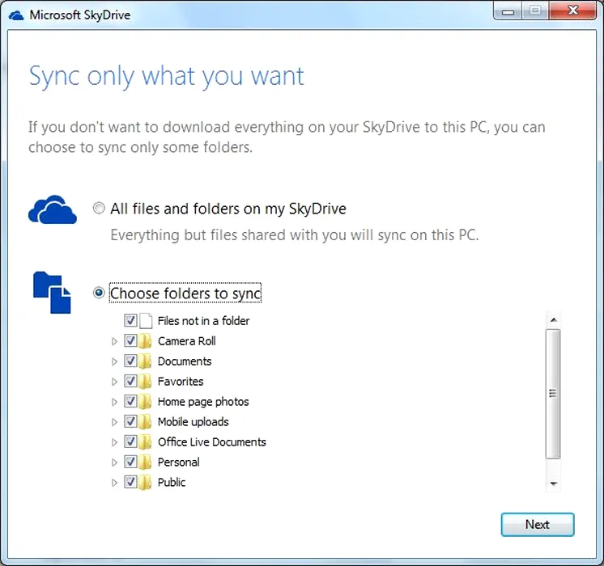604x566 pixels.
Task: Uncheck the Files not in a folder checkbox
Action: 130,321
